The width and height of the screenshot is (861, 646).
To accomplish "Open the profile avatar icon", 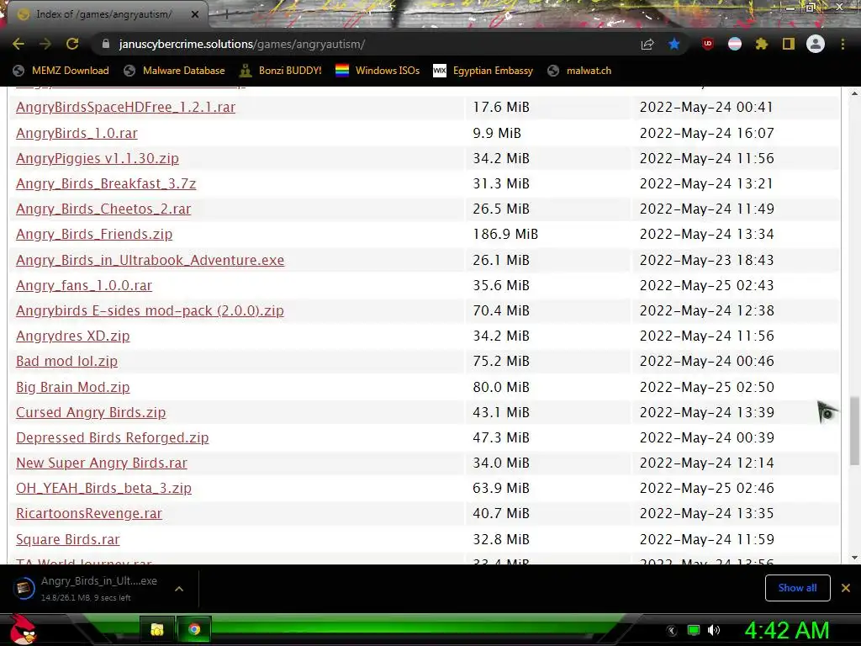I will (x=816, y=45).
